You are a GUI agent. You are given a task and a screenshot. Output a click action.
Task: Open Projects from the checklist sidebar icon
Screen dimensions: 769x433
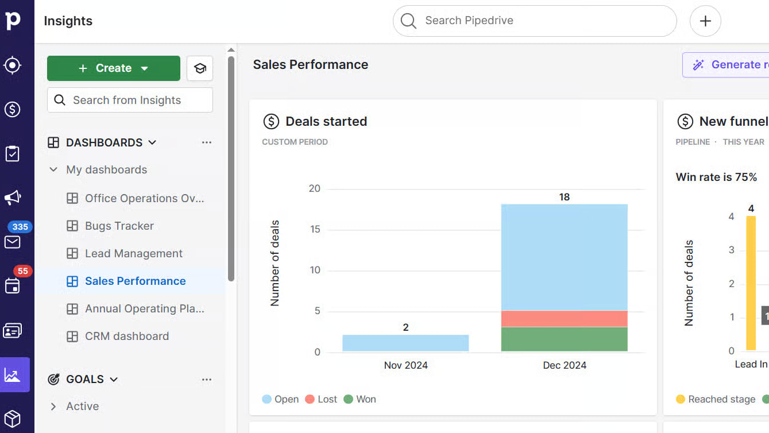(x=13, y=153)
